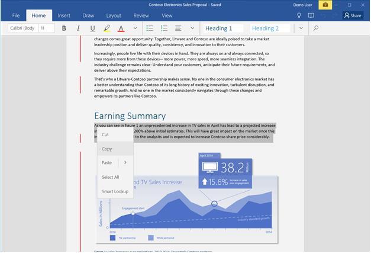The width and height of the screenshot is (371, 253).
Task: Apply Heading 2 style
Action: coord(270,28)
